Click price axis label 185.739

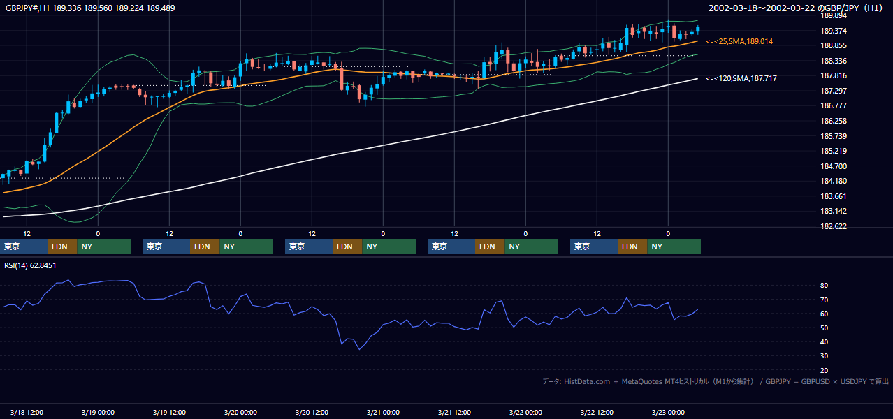click(834, 136)
